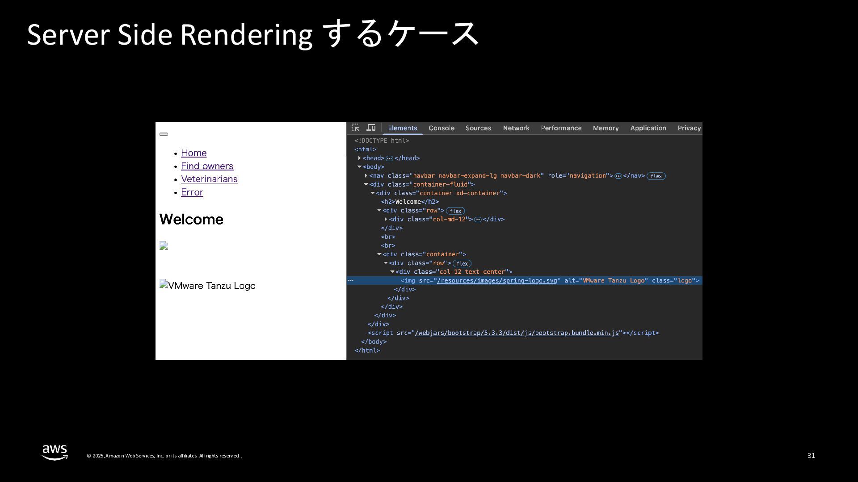
Task: Select the h2 Welcome element row
Action: tap(410, 202)
